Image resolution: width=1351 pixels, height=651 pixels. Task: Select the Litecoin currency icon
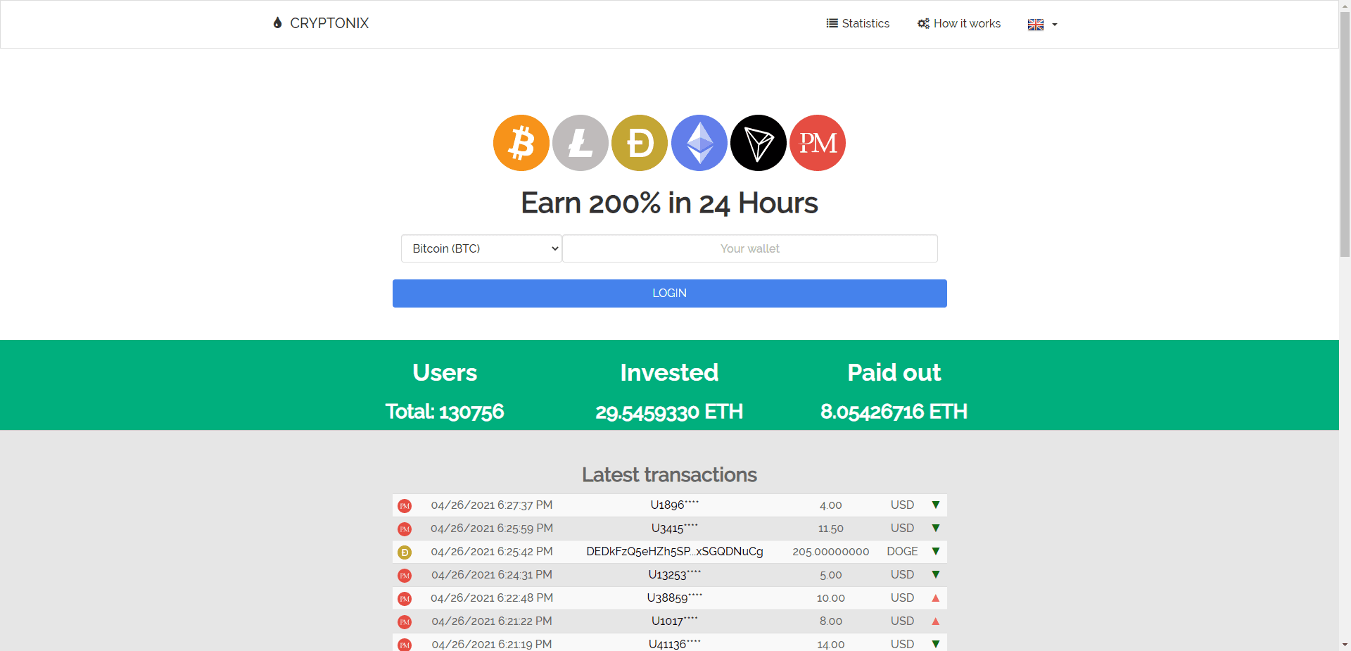(x=580, y=143)
